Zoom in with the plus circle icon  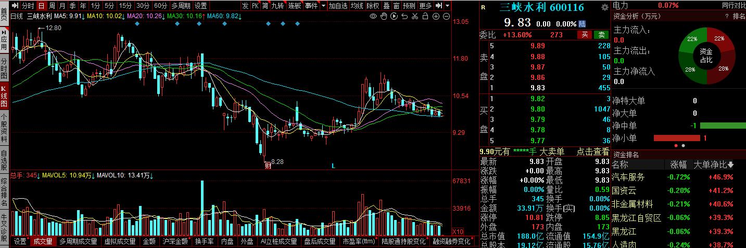pos(436,17)
